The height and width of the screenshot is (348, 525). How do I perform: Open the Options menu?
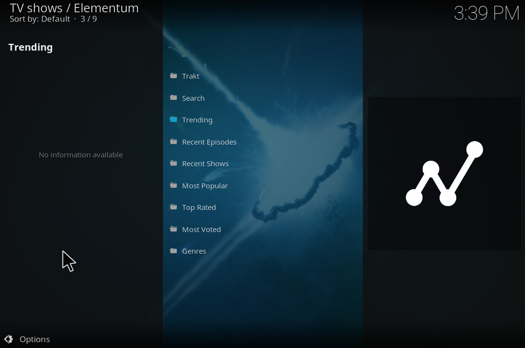coord(34,339)
